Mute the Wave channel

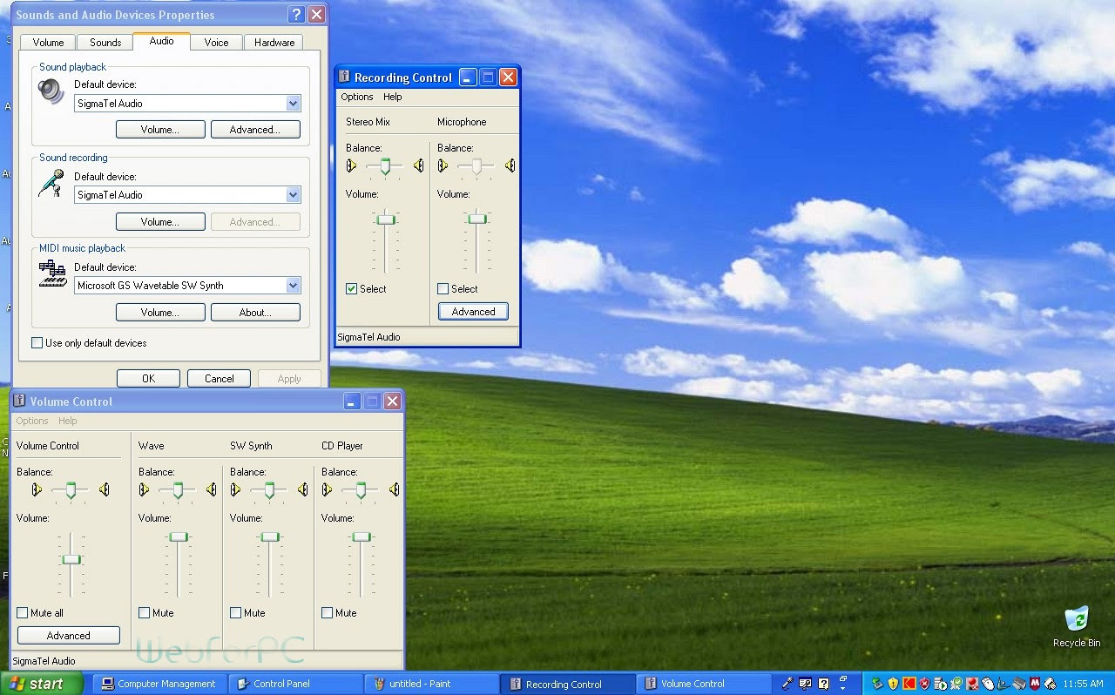pos(145,613)
